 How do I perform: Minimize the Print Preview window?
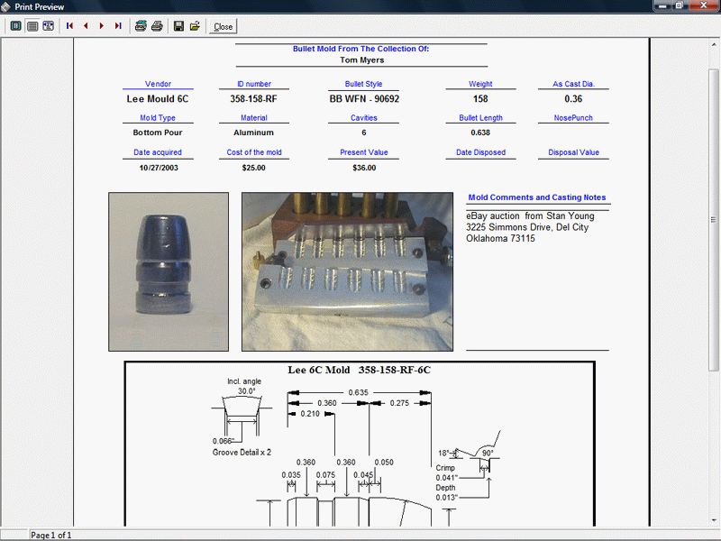click(x=662, y=5)
